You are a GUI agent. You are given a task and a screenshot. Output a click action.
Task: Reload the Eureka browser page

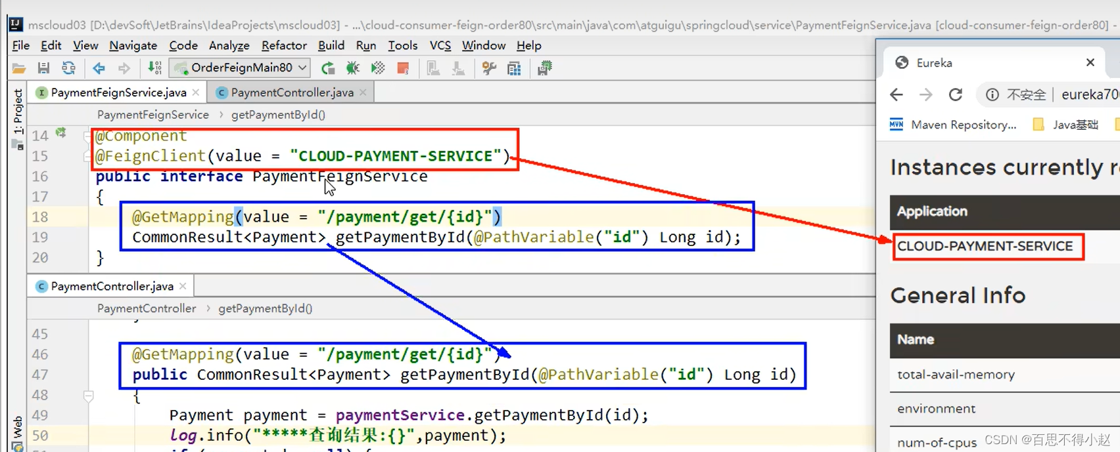pyautogui.click(x=956, y=94)
